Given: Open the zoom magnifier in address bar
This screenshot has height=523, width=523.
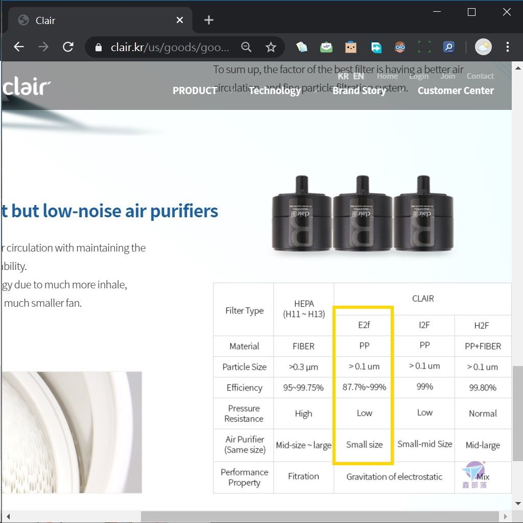Looking at the screenshot, I should pyautogui.click(x=246, y=47).
